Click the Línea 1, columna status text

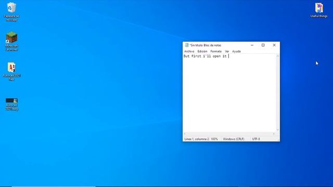[197, 139]
